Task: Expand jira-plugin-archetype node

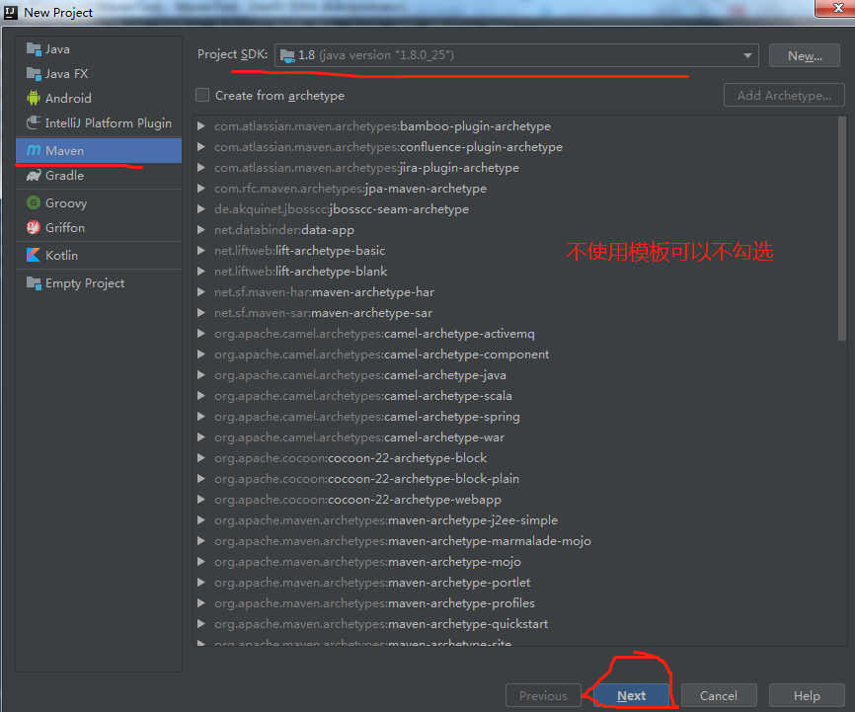Action: (x=201, y=168)
